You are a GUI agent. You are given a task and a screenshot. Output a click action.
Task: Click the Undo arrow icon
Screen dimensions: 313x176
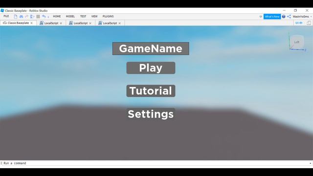tap(44, 17)
